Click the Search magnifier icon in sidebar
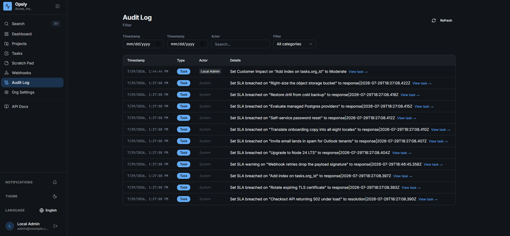The width and height of the screenshot is (510, 236). point(6,24)
